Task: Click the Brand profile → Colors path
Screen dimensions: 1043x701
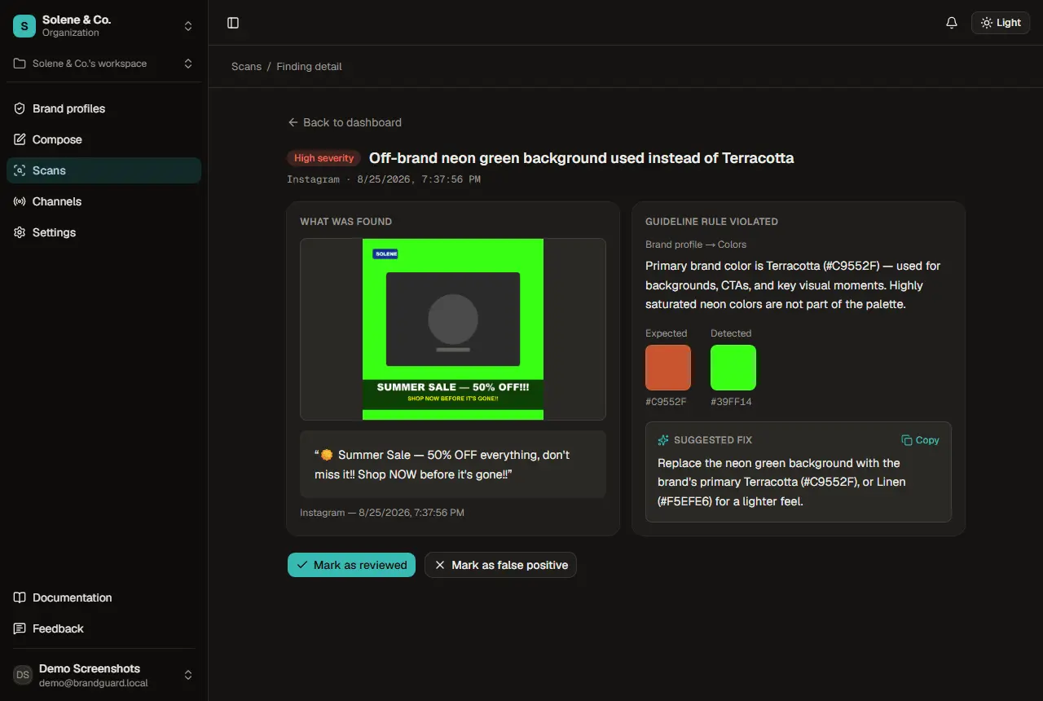Action: pos(696,245)
